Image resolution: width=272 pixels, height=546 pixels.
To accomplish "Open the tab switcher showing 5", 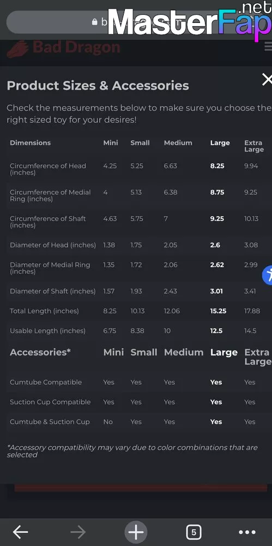I will pyautogui.click(x=194, y=532).
